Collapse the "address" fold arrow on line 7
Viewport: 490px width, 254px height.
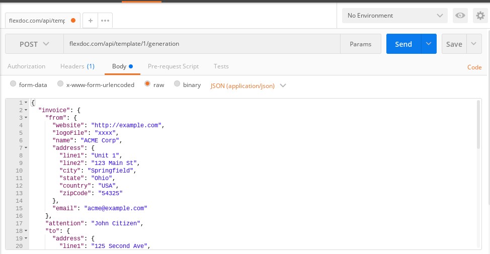[x=26, y=148]
